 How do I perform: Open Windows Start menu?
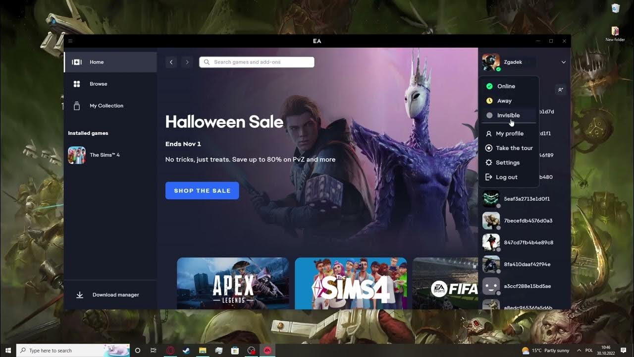(8, 350)
